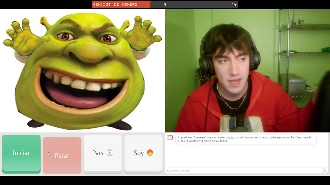Open the reglas link in the chat notice
This screenshot has width=330, height=185.
tap(231, 137)
